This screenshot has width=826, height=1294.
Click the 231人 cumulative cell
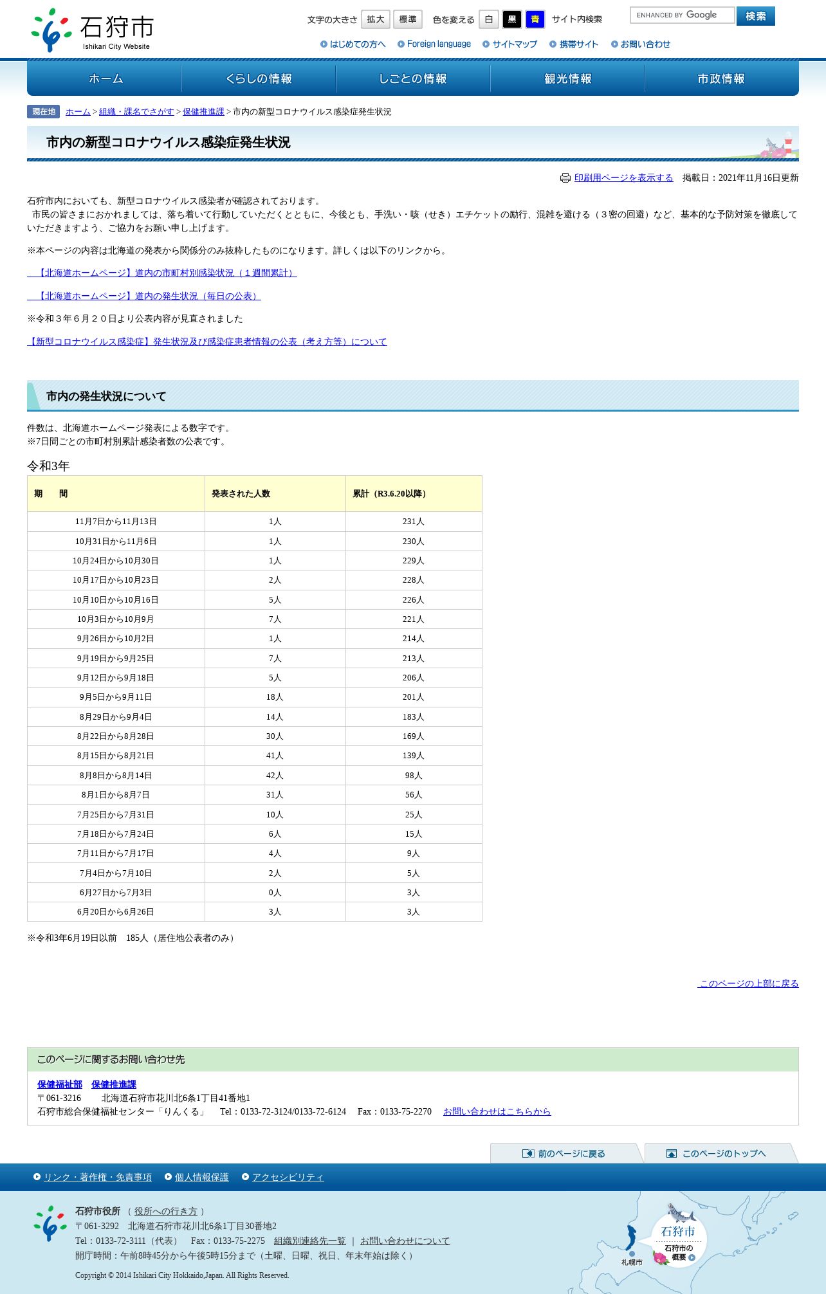414,522
